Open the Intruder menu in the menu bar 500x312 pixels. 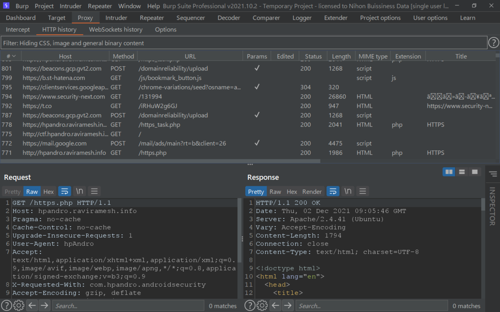[71, 6]
